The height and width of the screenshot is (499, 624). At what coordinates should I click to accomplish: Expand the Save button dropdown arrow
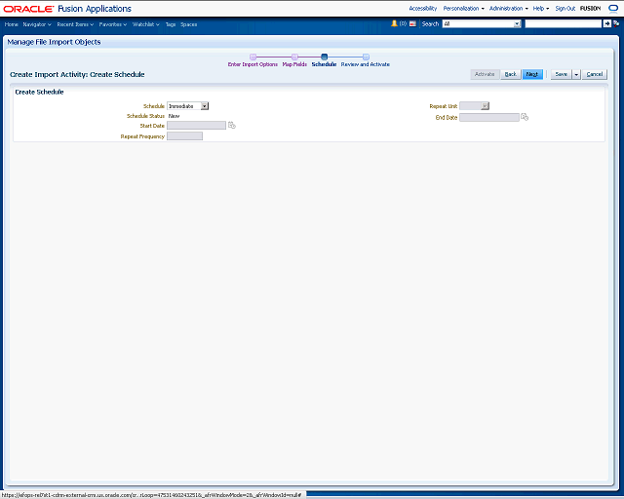tap(576, 74)
